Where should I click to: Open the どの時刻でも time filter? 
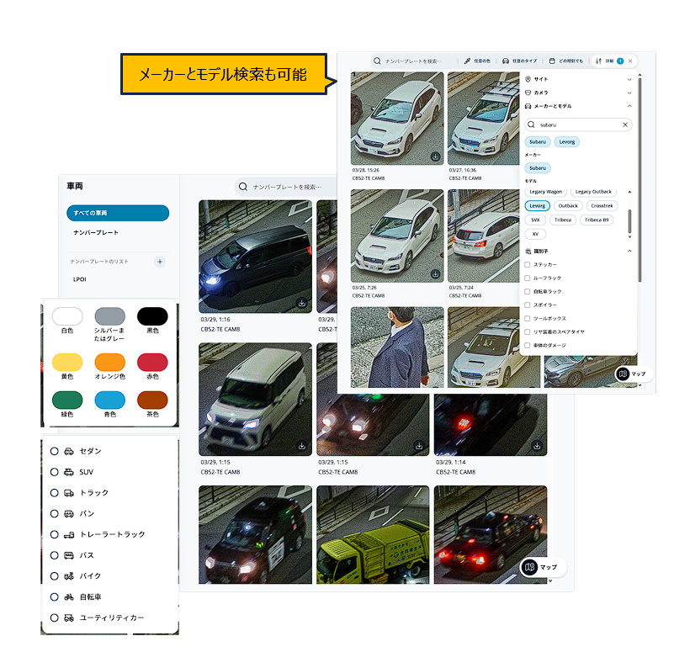(x=566, y=61)
